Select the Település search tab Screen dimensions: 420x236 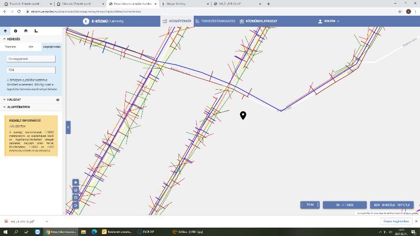click(x=10, y=47)
